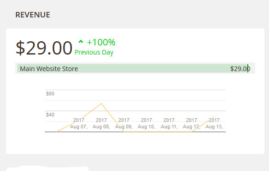
Task: Select the Main Website Store row
Action: click(x=135, y=68)
